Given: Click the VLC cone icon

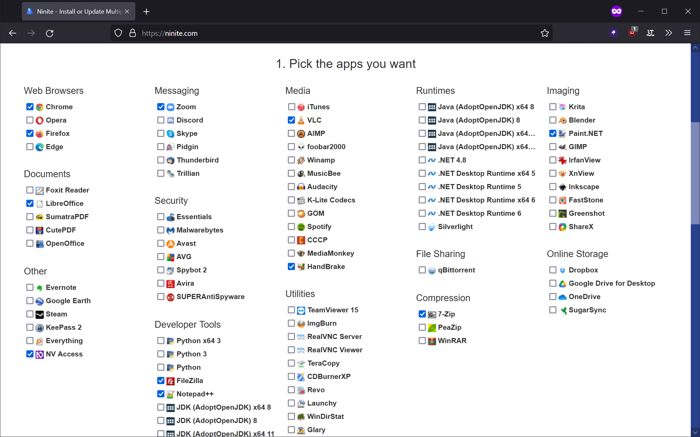Looking at the screenshot, I should click(301, 120).
